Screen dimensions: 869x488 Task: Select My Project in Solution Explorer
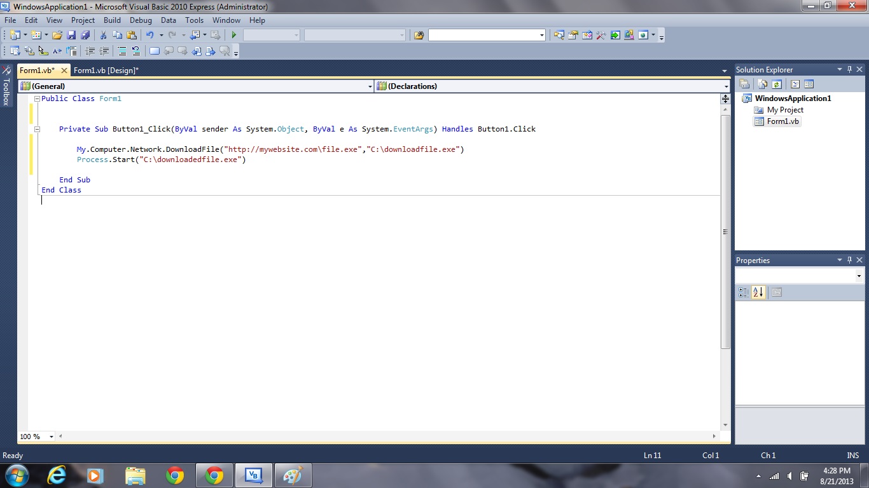[785, 110]
